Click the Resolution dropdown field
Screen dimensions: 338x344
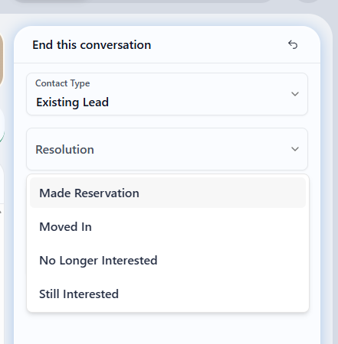click(167, 149)
